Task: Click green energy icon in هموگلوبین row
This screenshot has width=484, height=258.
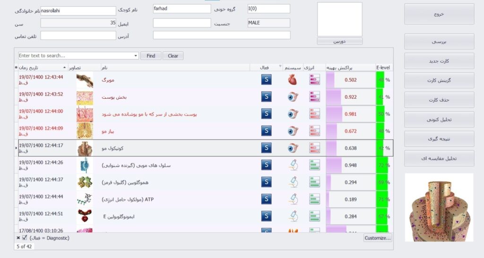Action: click(x=315, y=182)
